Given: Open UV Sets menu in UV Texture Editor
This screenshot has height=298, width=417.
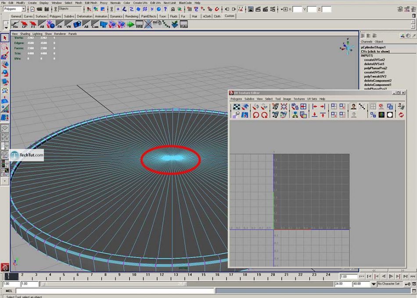Looking at the screenshot, I should [312, 99].
